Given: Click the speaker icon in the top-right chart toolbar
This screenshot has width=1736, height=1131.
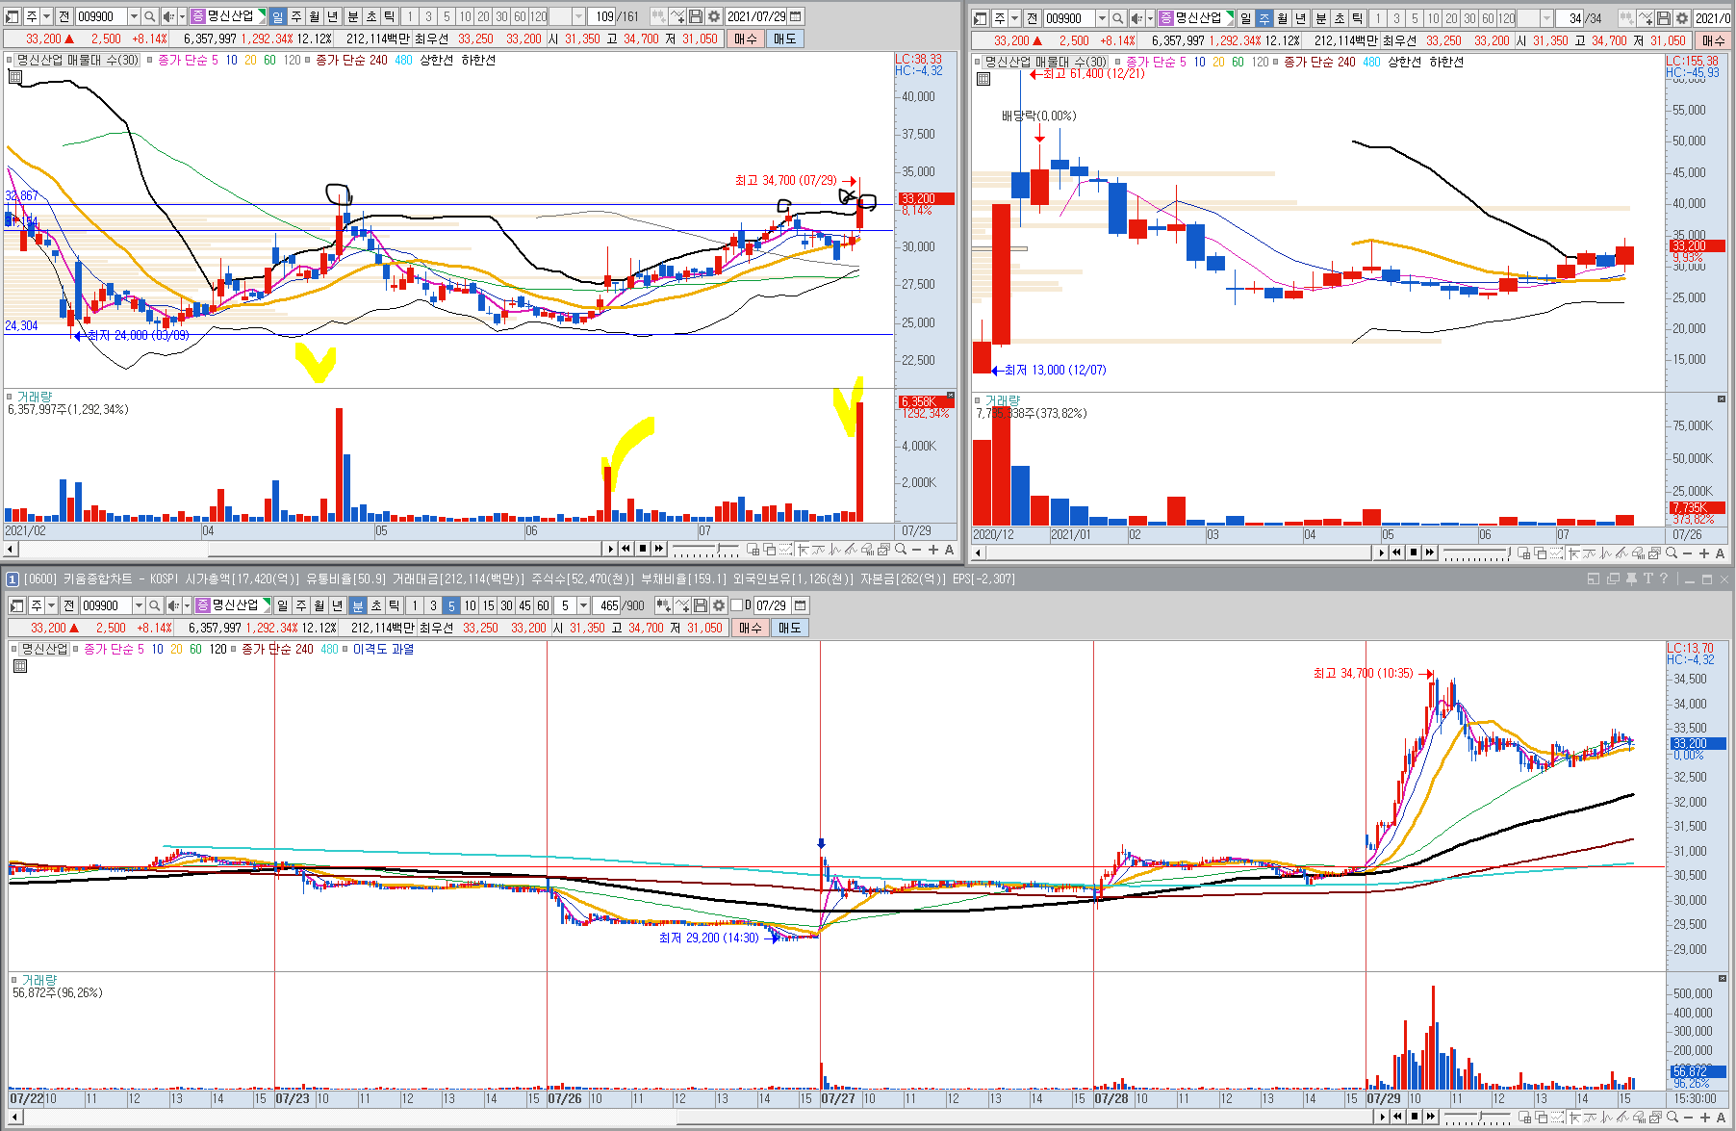Looking at the screenshot, I should (x=1136, y=18).
